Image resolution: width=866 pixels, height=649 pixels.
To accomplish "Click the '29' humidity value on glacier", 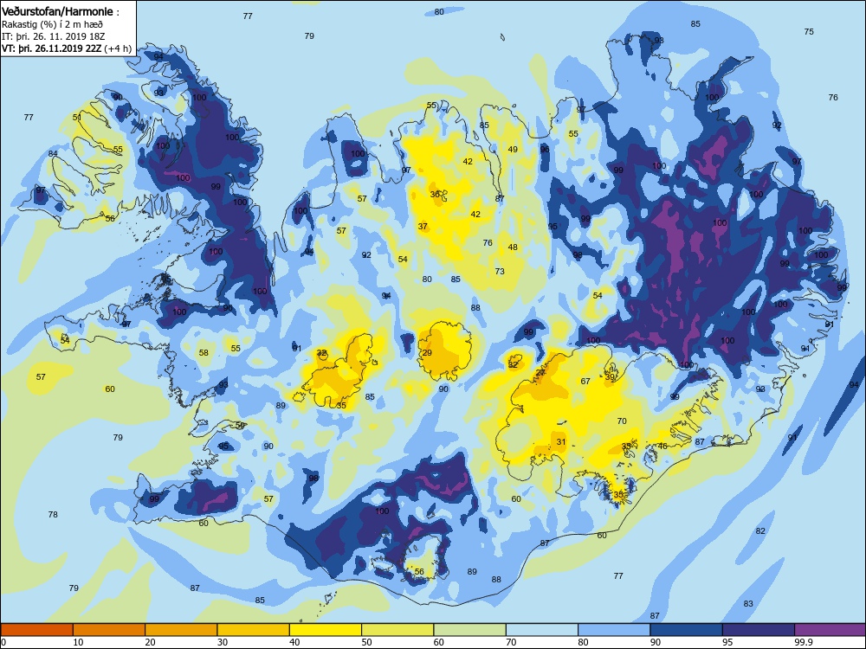I will tap(427, 353).
